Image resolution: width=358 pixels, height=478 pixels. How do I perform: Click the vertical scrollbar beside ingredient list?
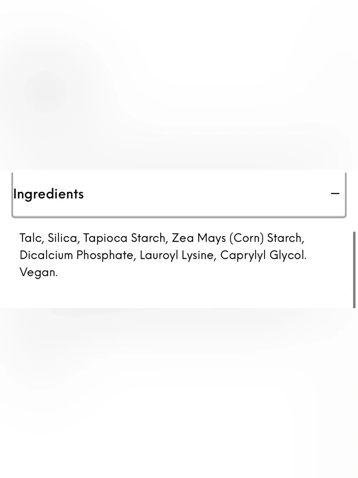pyautogui.click(x=354, y=270)
